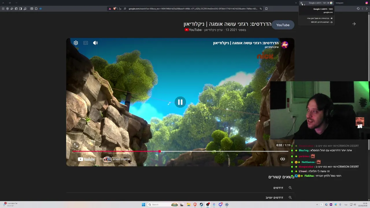The image size is (370, 208).
Task: Open the video settings gear
Action: (x=76, y=43)
